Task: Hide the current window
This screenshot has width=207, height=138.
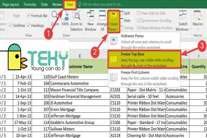Action: point(126,20)
